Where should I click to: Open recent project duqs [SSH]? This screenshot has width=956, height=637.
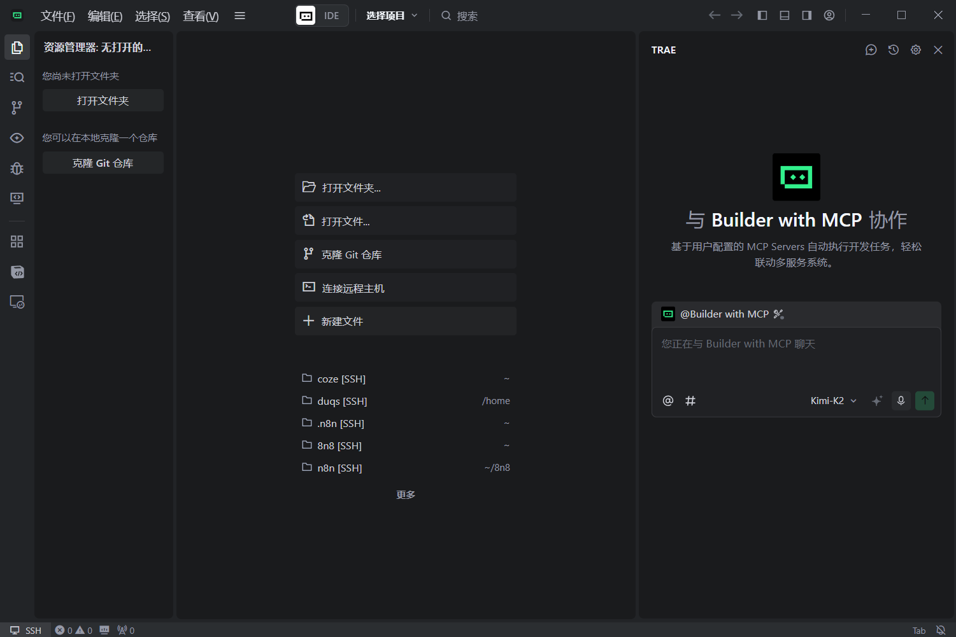point(406,401)
